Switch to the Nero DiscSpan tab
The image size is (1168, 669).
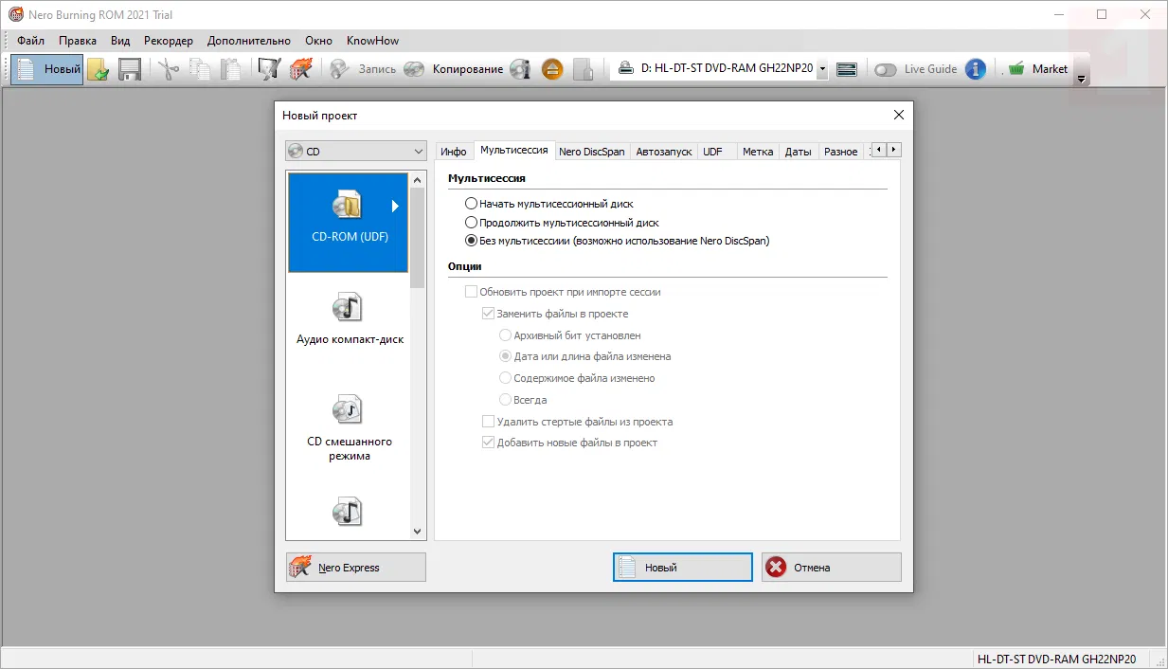click(591, 152)
